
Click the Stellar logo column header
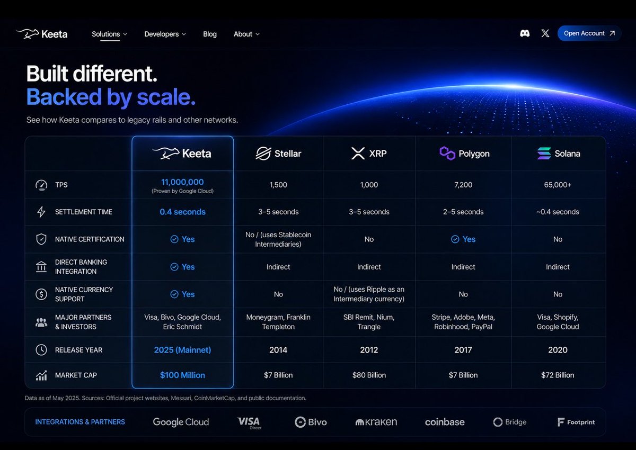pos(278,154)
